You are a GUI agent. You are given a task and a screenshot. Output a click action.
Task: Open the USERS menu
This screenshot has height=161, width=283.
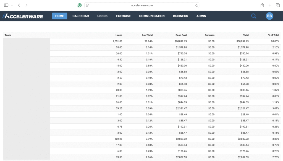pos(102,16)
